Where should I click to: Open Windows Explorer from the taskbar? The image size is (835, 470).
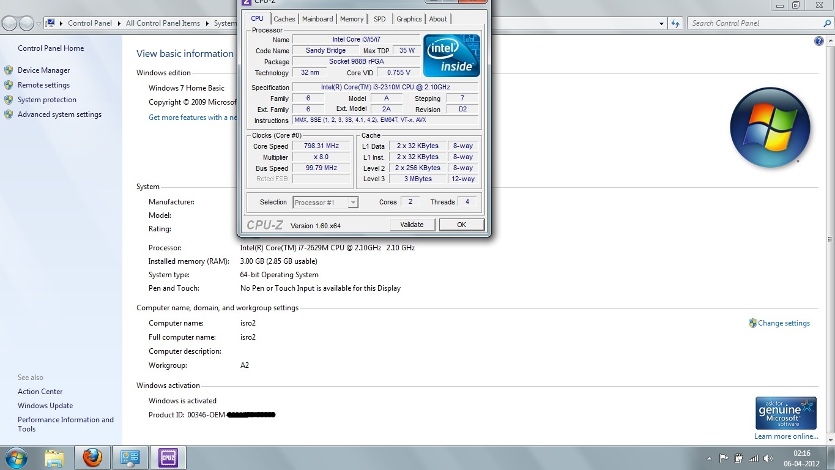click(54, 458)
